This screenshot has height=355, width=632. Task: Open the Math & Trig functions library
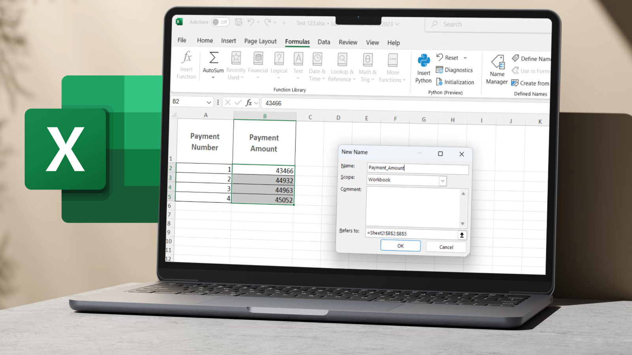pos(368,68)
